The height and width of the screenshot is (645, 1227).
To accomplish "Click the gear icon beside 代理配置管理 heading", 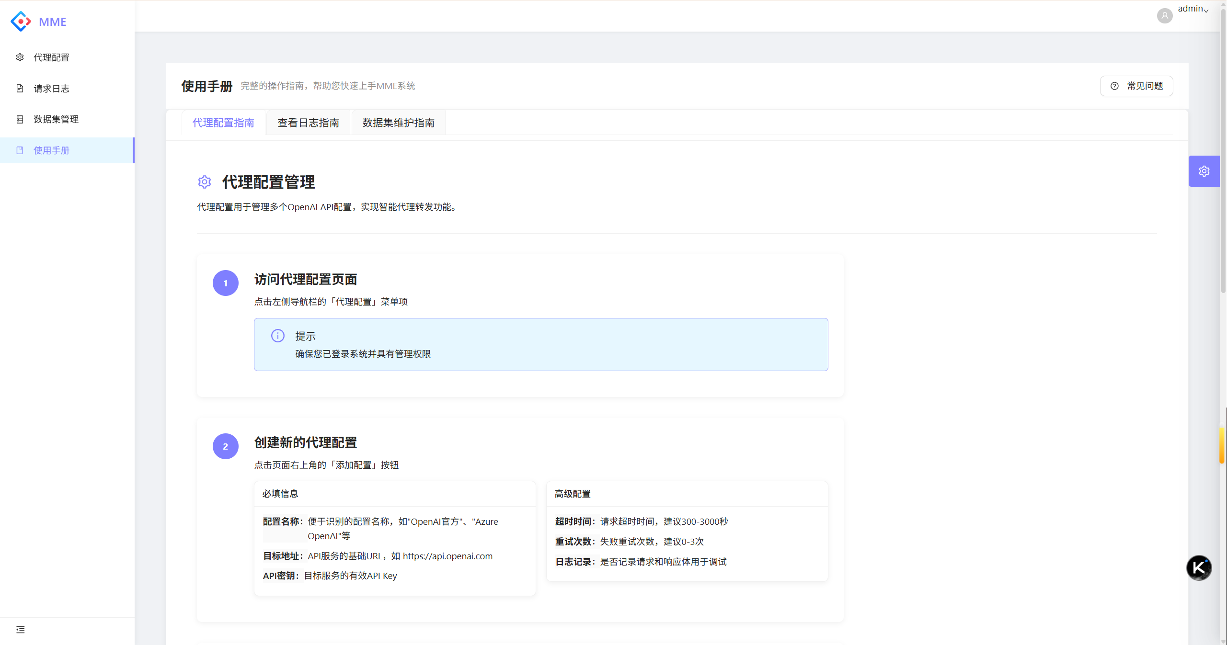I will (x=205, y=182).
